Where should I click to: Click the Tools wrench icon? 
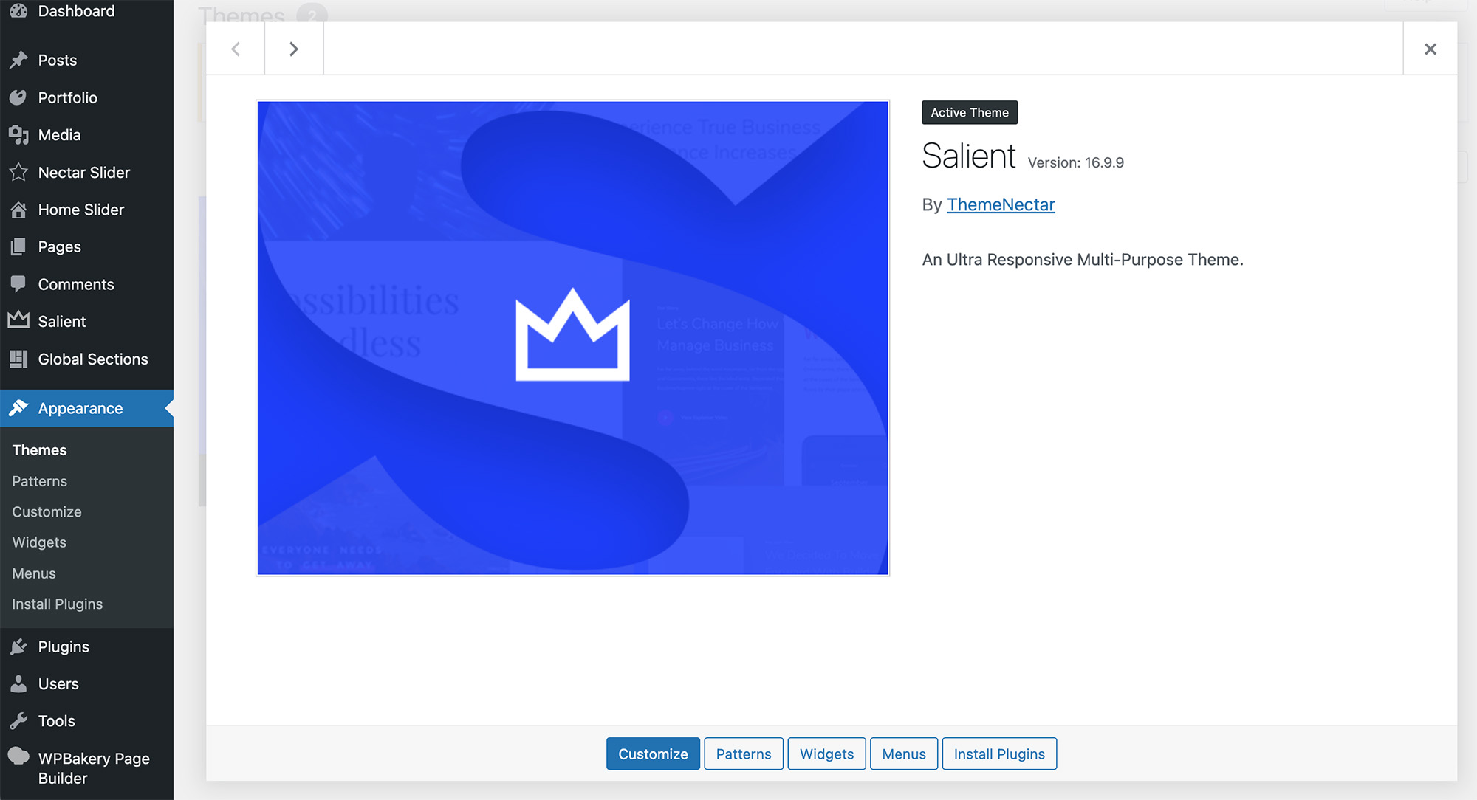18,720
